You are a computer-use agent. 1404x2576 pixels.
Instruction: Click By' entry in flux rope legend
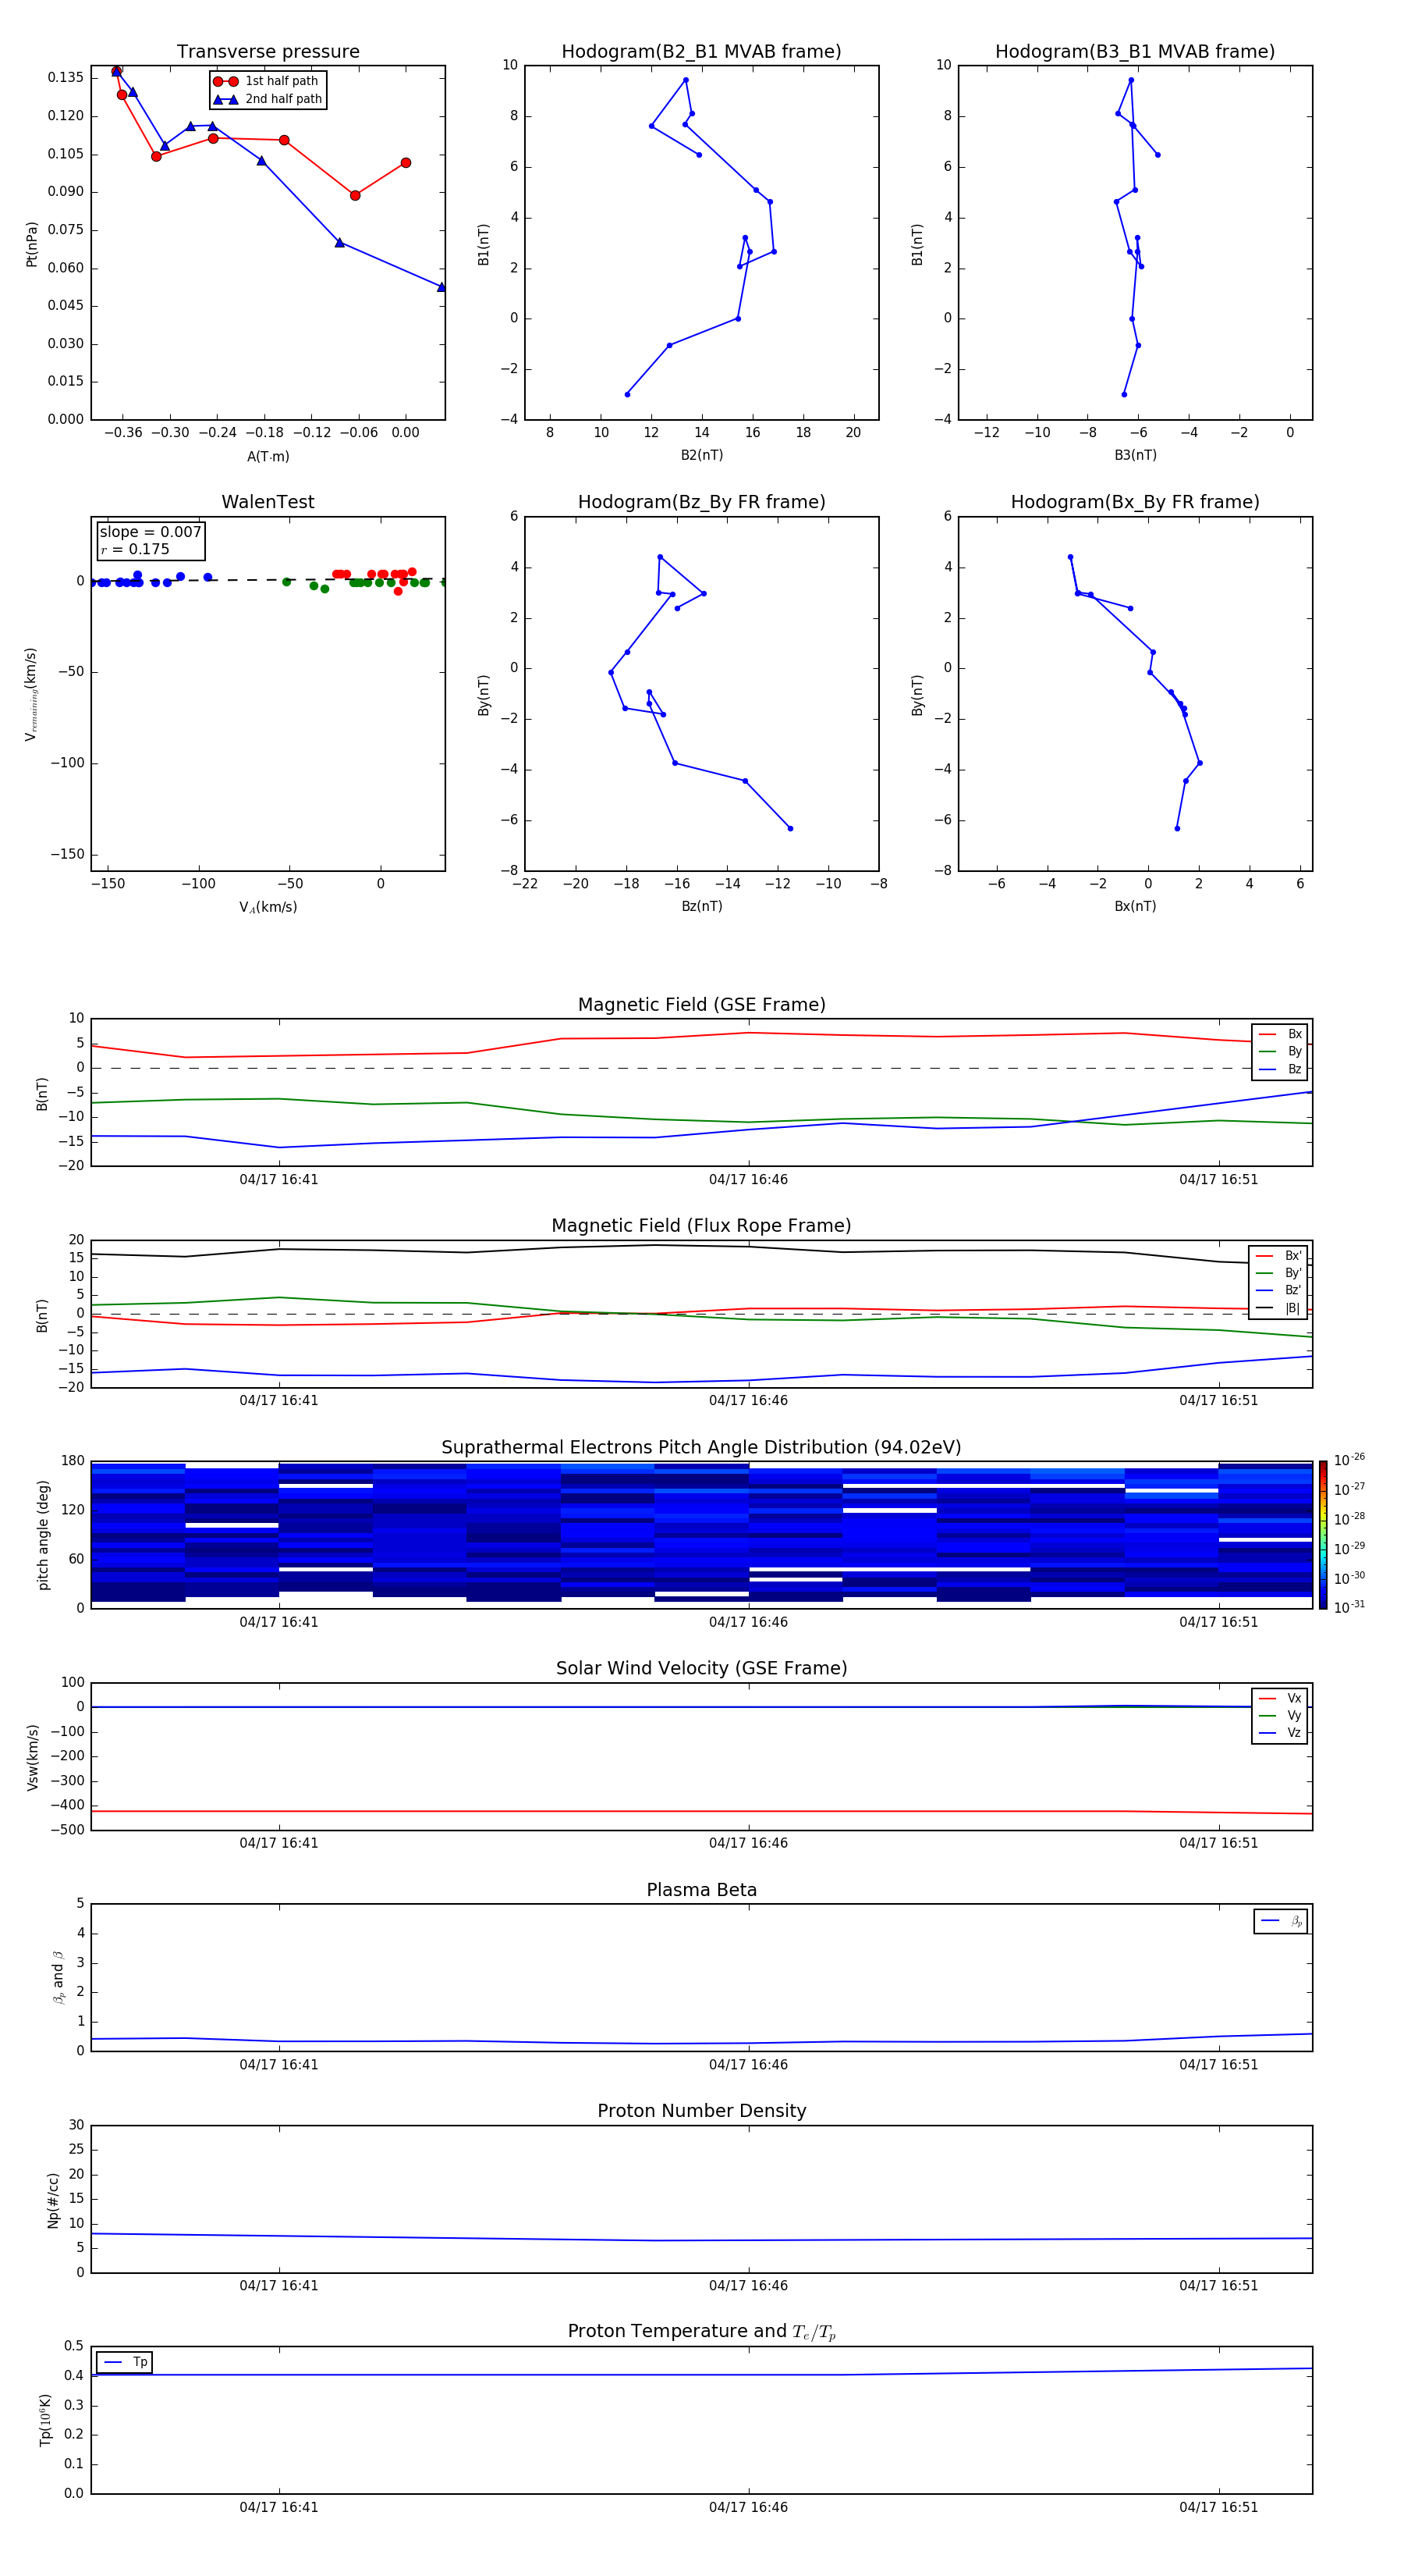coord(1278,1273)
